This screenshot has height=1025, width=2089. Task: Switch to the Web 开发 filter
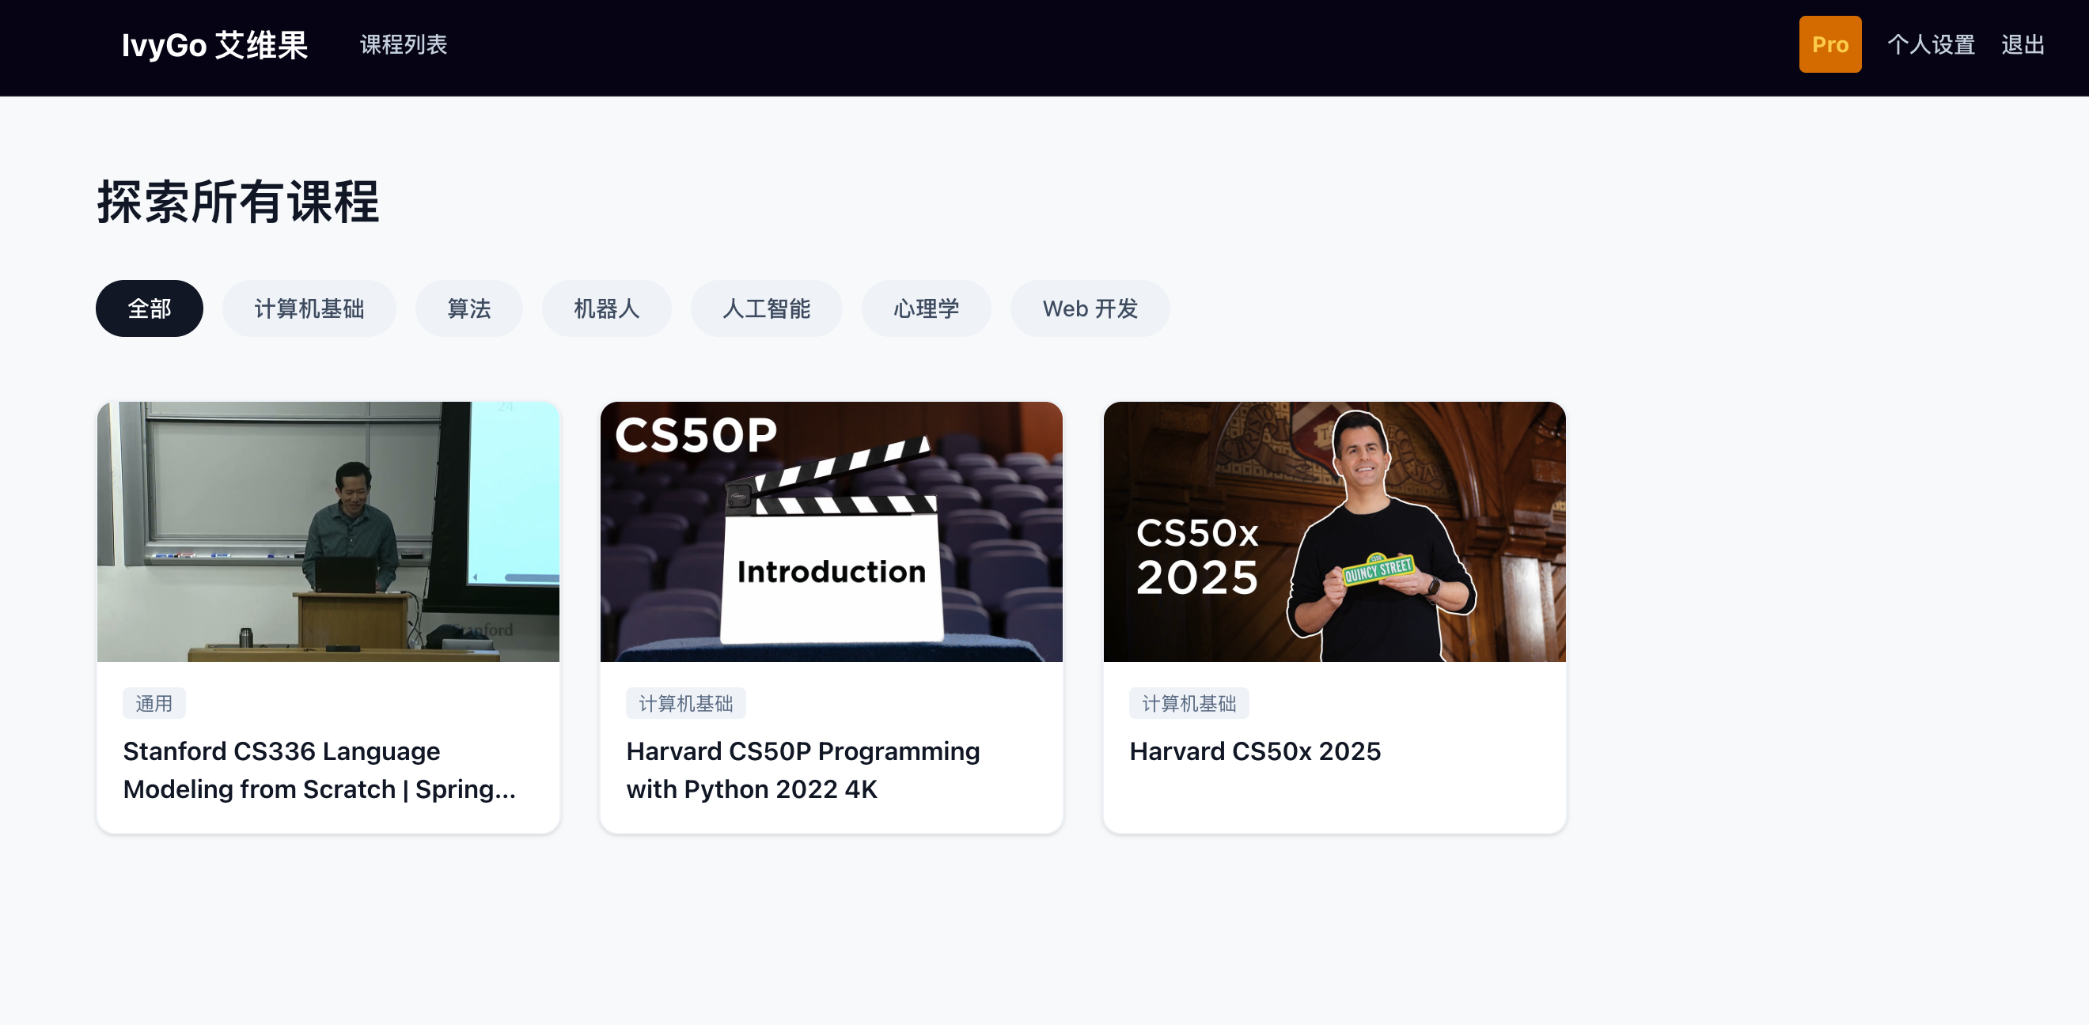tap(1089, 308)
